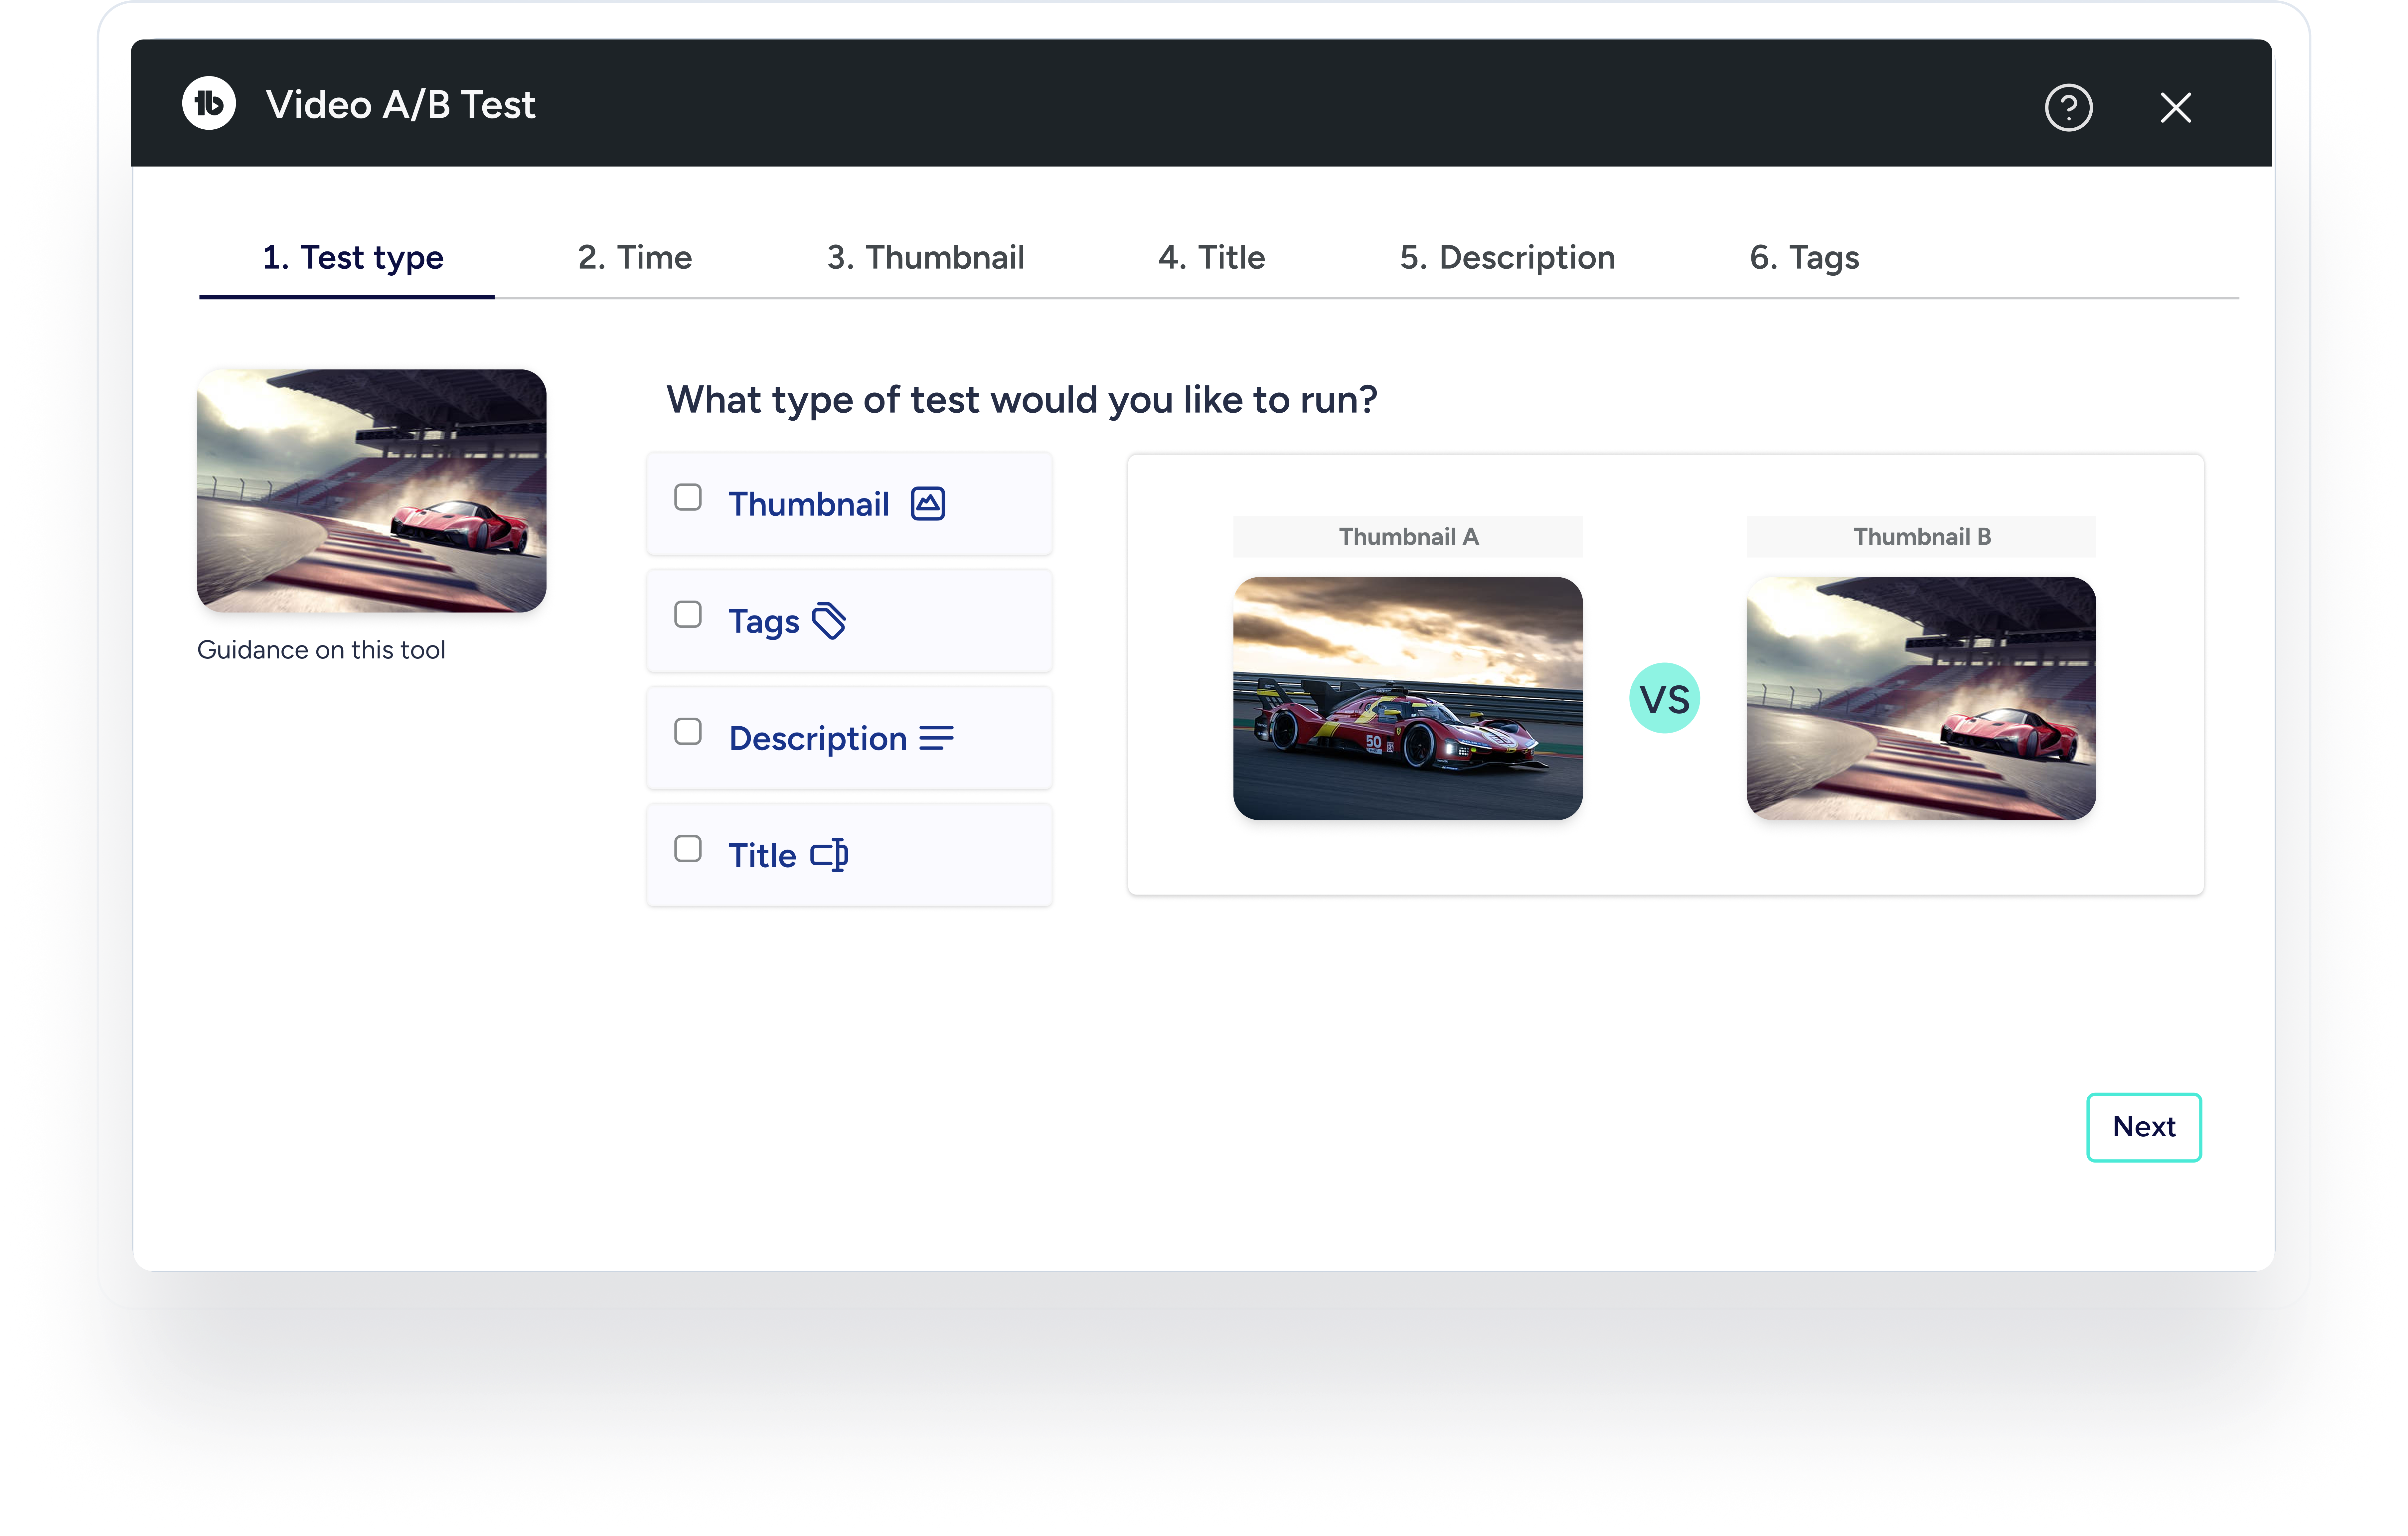
Task: Enable the Tags test type checkbox
Action: pyautogui.click(x=688, y=614)
